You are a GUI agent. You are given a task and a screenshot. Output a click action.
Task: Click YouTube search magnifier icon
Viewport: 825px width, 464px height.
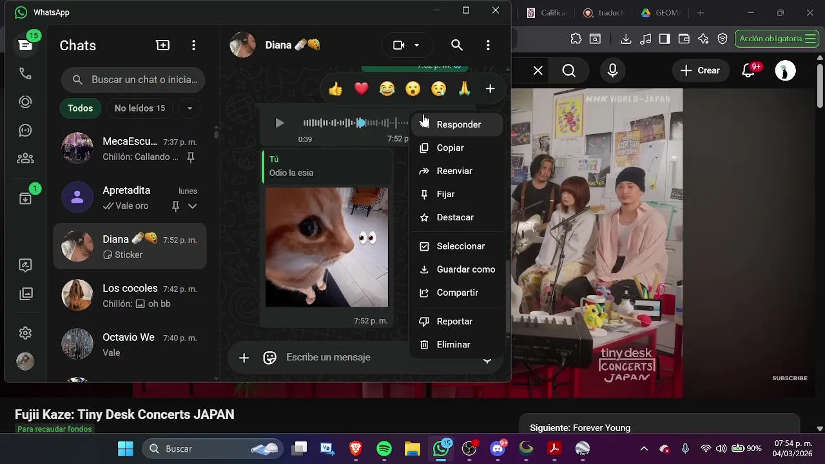coord(568,70)
